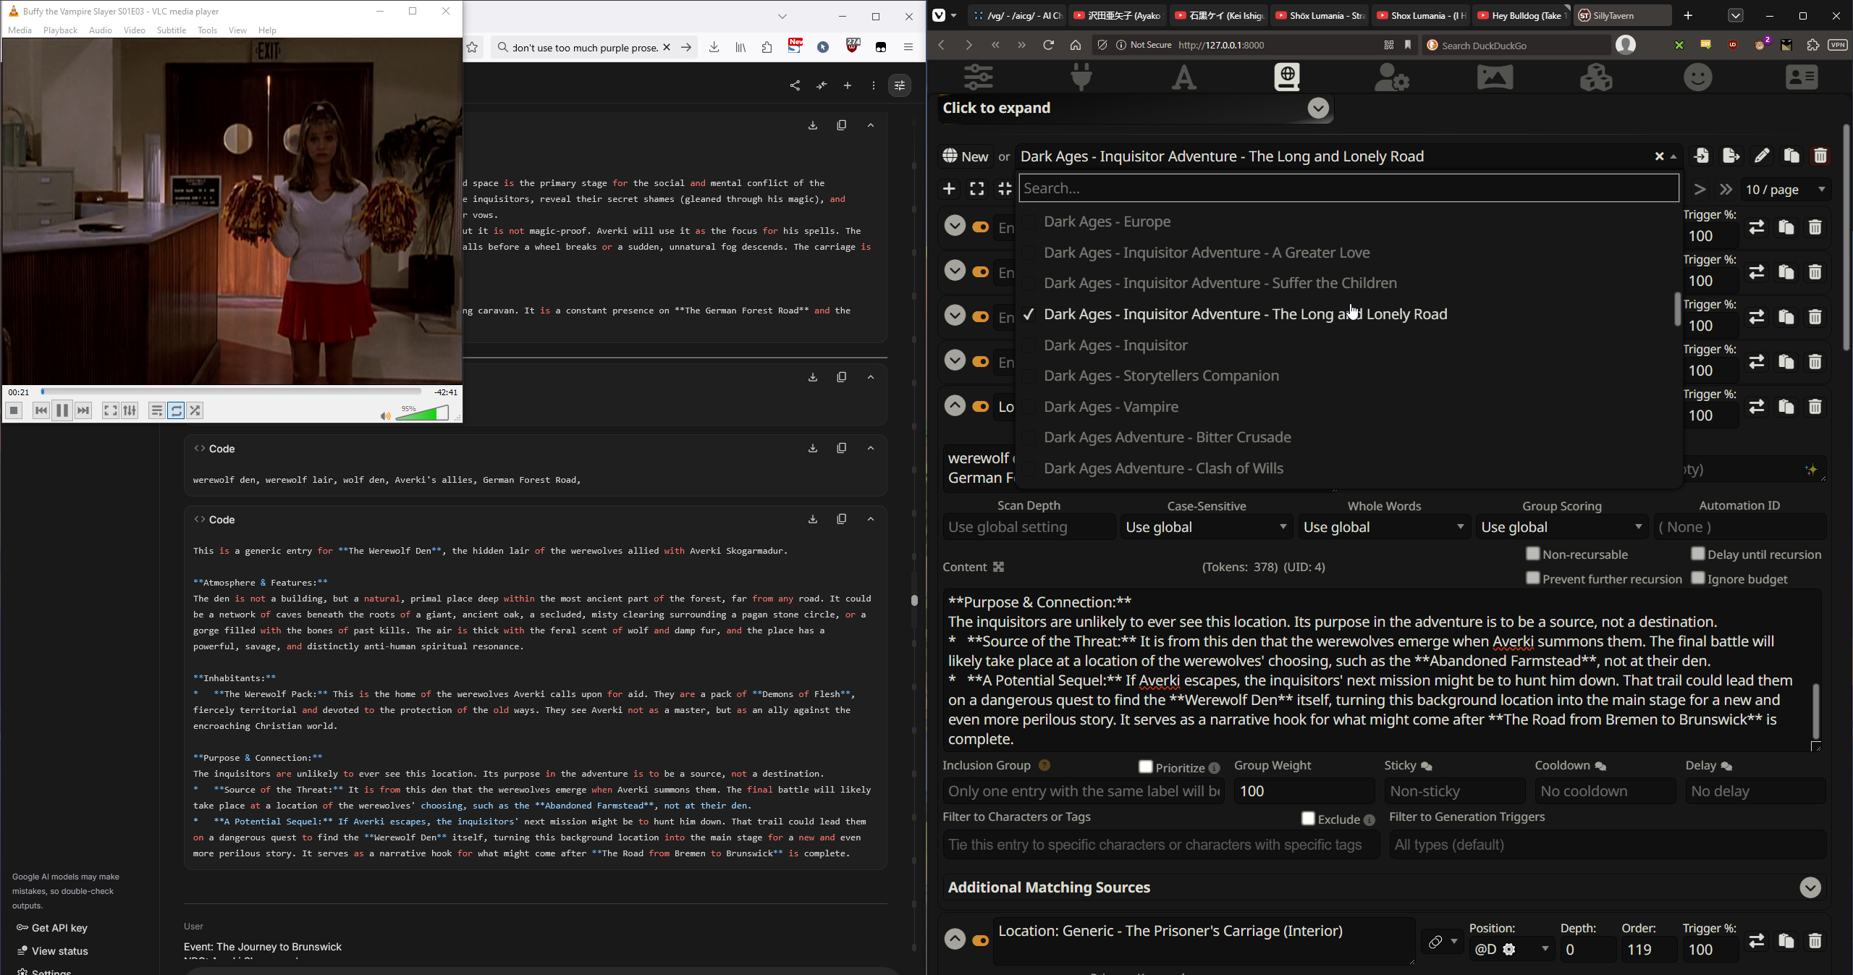This screenshot has height=975, width=1853.
Task: Expand Additional Matching Sources section
Action: coord(1810,887)
